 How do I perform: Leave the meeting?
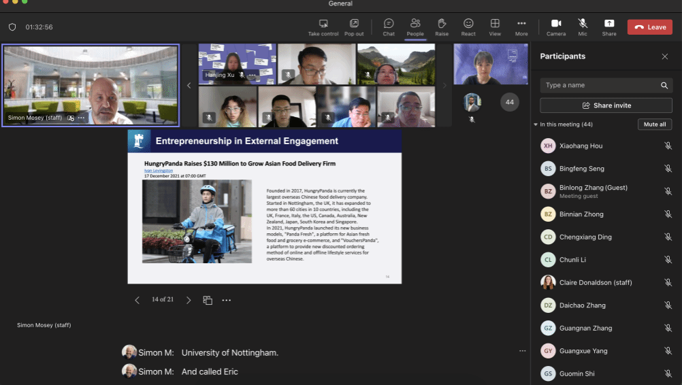click(x=650, y=27)
